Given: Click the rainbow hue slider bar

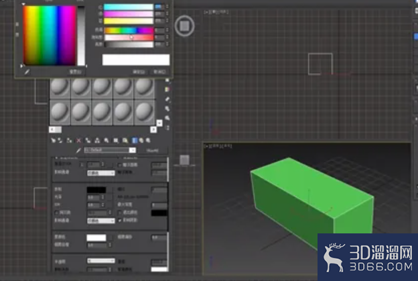Looking at the screenshot, I should pos(129,30).
